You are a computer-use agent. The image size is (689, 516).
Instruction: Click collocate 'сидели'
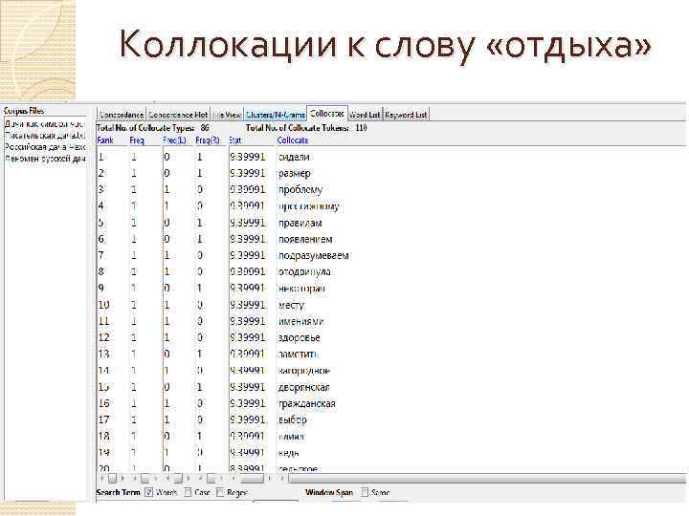coord(294,157)
